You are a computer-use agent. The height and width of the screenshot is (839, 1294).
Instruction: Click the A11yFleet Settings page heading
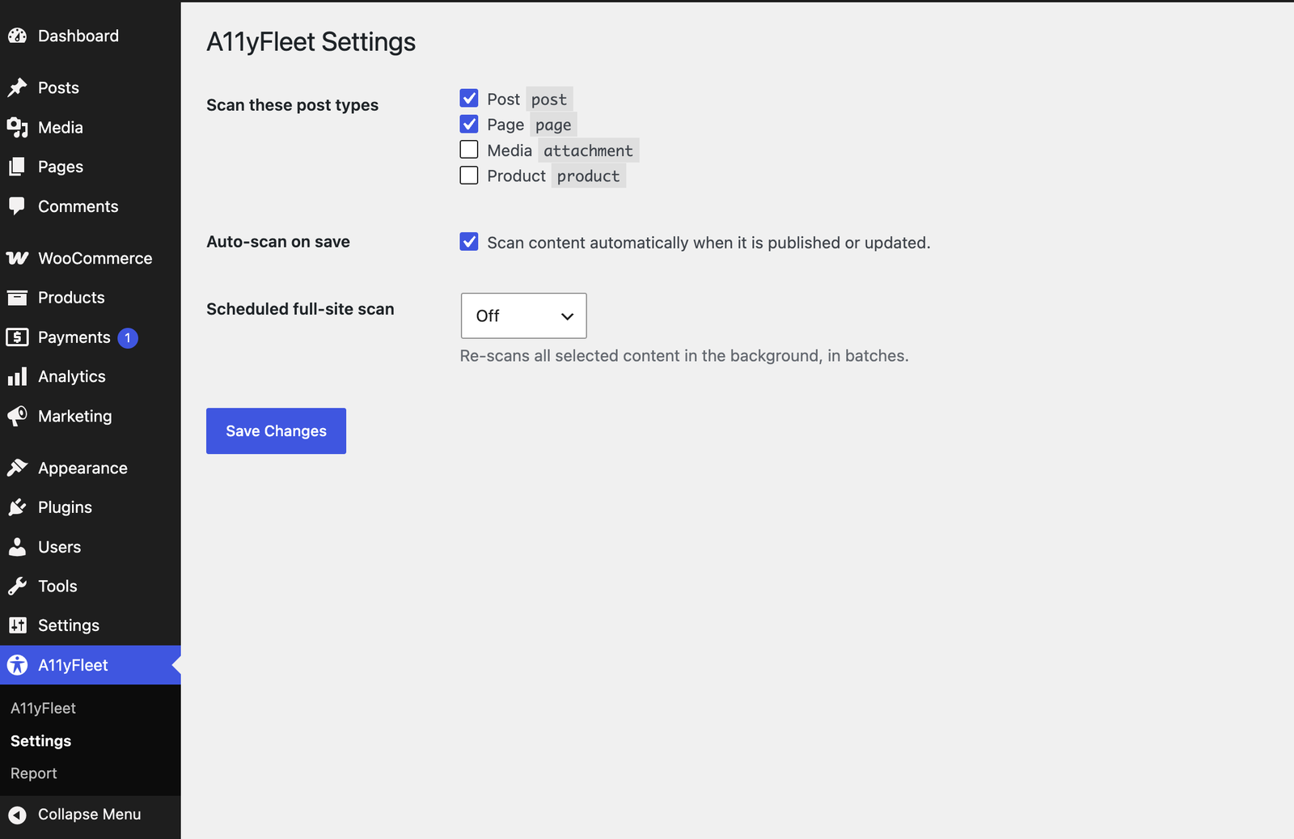click(311, 42)
